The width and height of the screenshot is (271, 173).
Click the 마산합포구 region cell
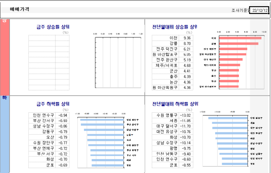coord(165,54)
